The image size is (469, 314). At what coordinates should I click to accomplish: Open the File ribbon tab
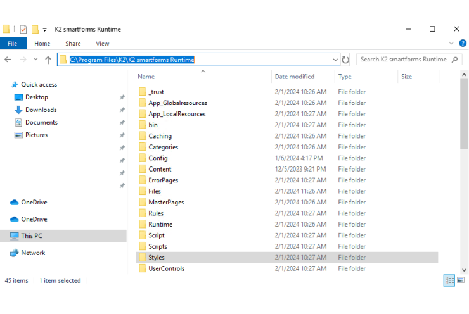(13, 44)
